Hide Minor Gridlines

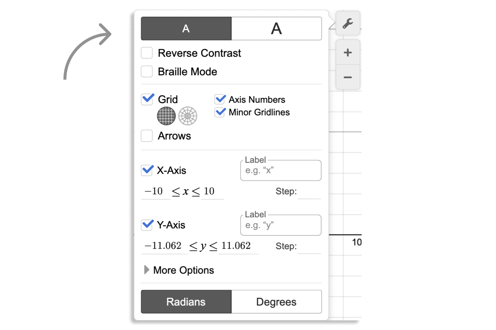coord(220,112)
